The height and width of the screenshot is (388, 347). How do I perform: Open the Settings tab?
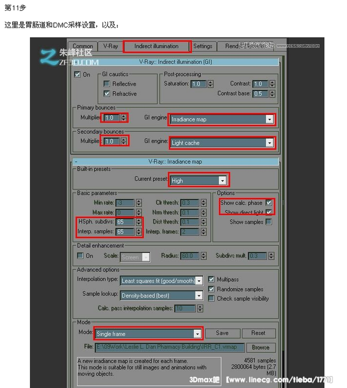(203, 46)
